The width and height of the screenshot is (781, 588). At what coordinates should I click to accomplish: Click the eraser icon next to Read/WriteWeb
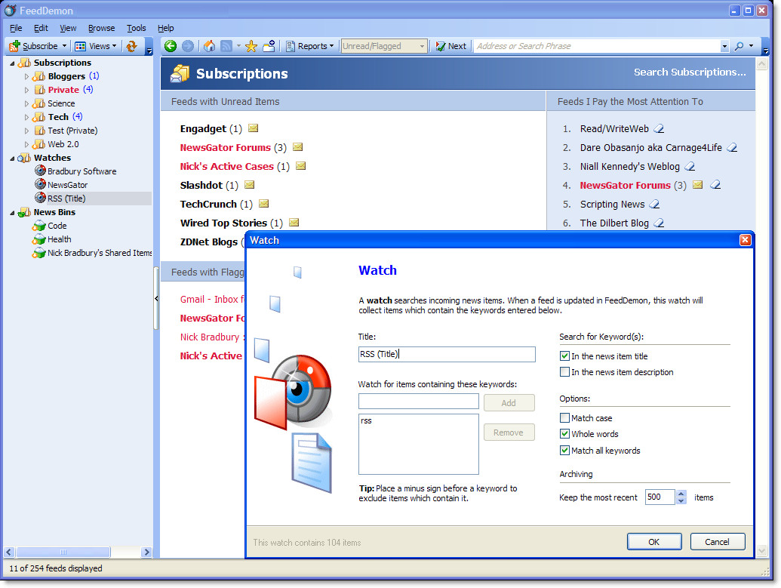(659, 128)
